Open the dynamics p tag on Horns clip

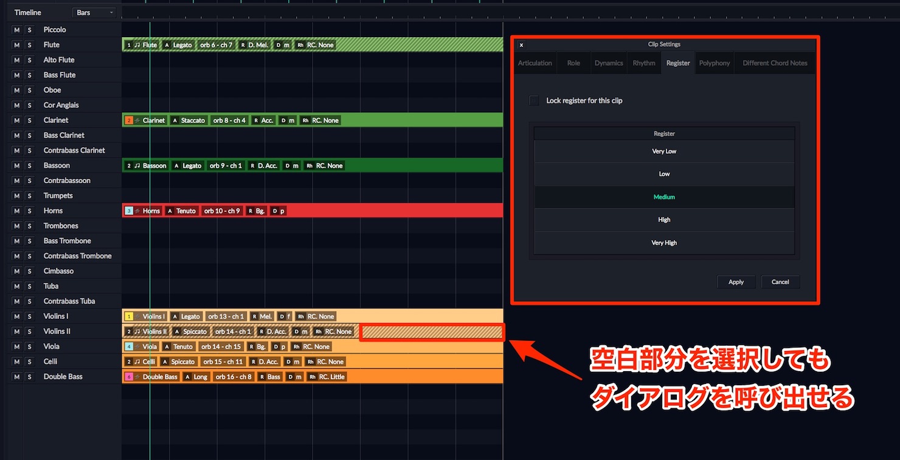pos(279,211)
